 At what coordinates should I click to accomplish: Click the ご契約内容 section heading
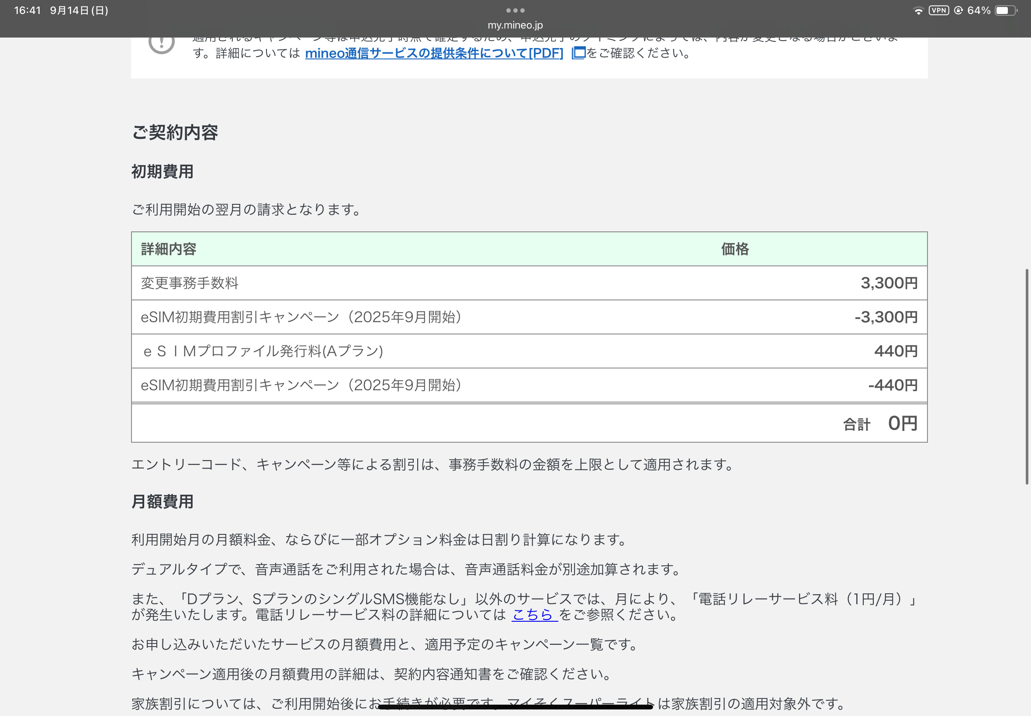[x=175, y=133]
